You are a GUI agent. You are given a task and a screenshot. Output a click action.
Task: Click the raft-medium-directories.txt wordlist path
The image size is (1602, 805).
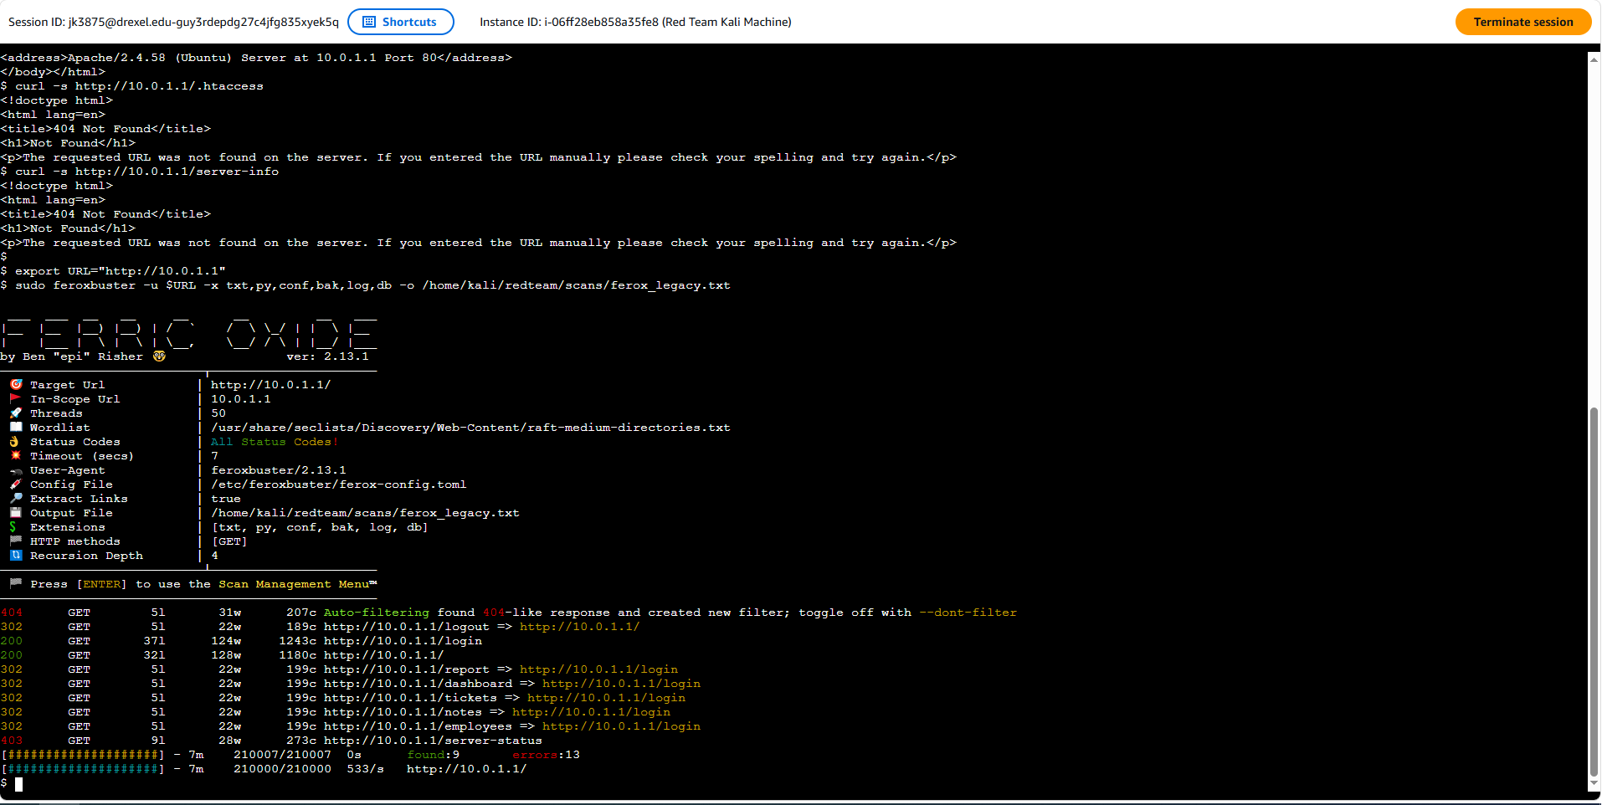point(470,427)
